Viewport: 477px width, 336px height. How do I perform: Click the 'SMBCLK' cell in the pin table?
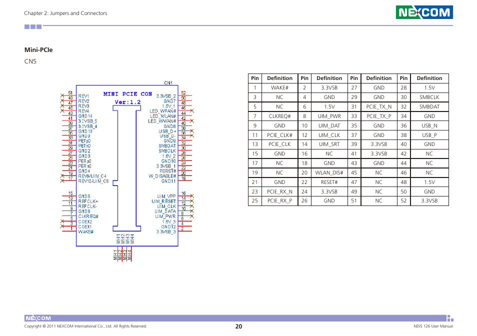pos(429,97)
